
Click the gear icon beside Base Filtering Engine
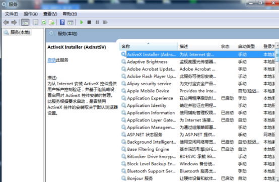click(123, 149)
